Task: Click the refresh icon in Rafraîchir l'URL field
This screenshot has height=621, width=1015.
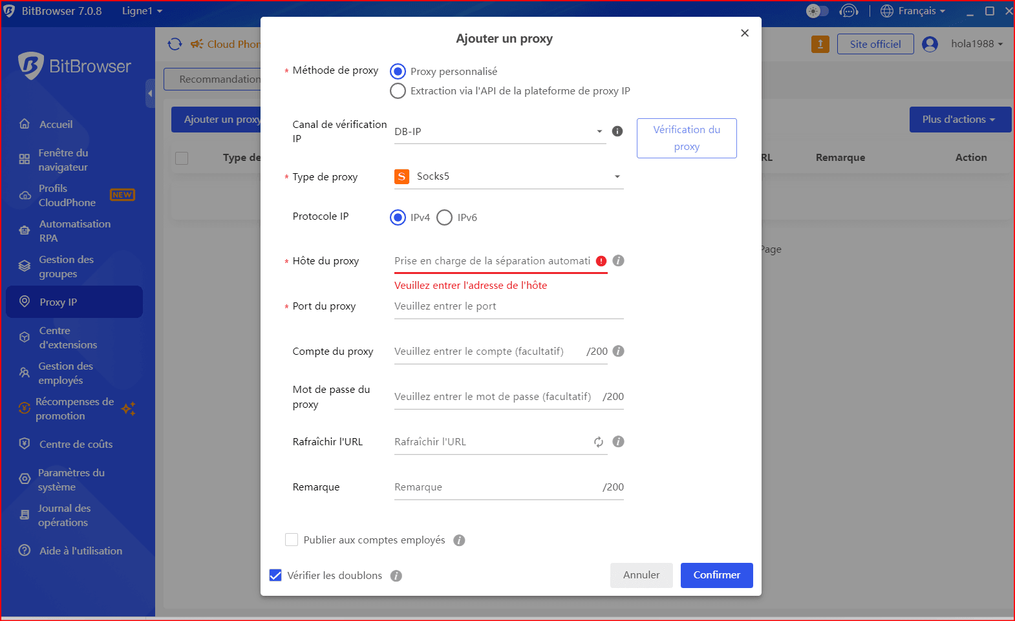Action: pos(599,442)
